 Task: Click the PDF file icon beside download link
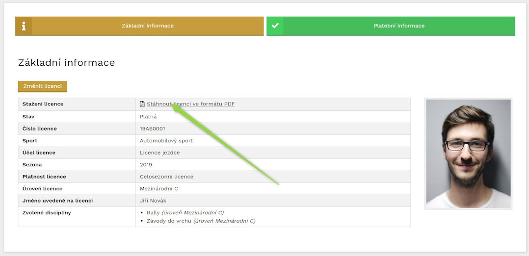(142, 104)
